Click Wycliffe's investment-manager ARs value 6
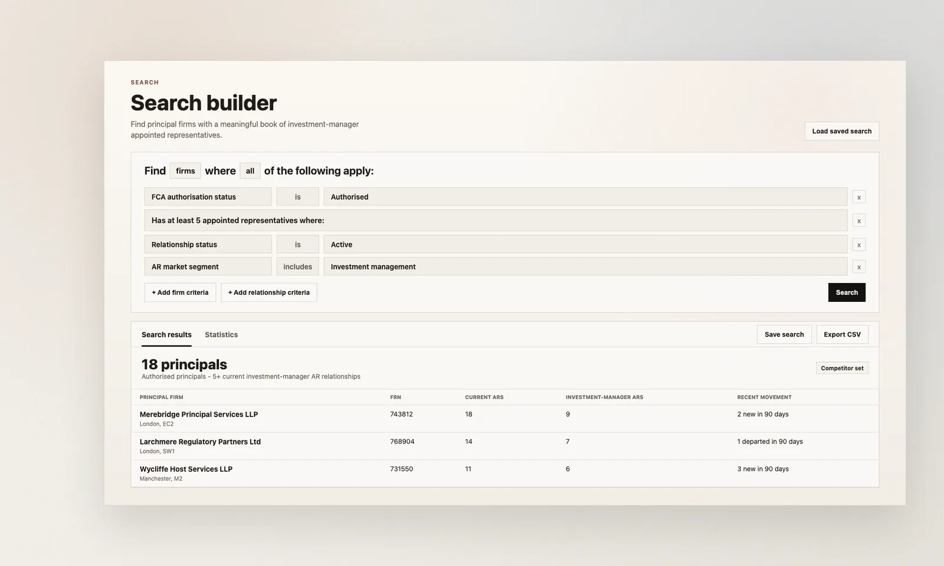This screenshot has height=566, width=944. 568,469
